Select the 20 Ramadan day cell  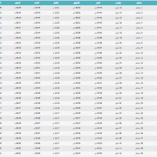coord(139,103)
